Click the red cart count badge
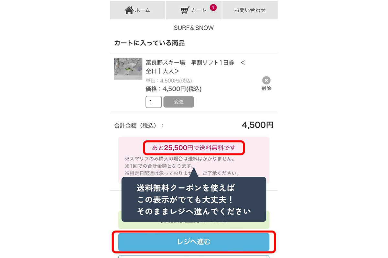 [x=213, y=7]
